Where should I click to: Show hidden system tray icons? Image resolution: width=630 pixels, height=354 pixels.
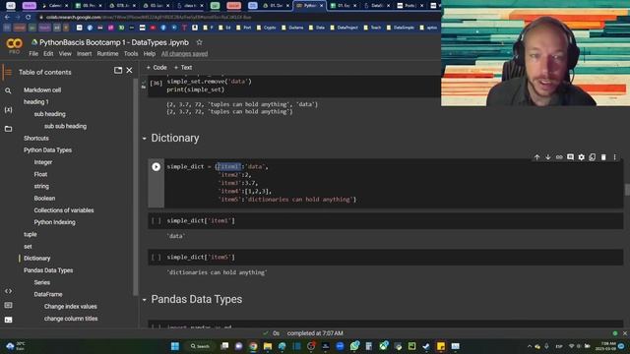pyautogui.click(x=530, y=346)
